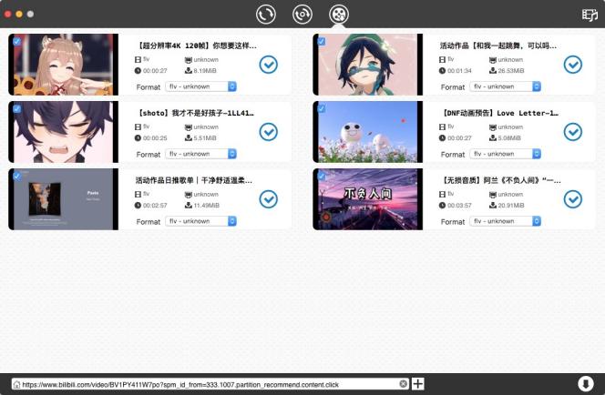Uncheck the 超分辨率4K video checkbox
605x395 pixels.
click(x=16, y=41)
